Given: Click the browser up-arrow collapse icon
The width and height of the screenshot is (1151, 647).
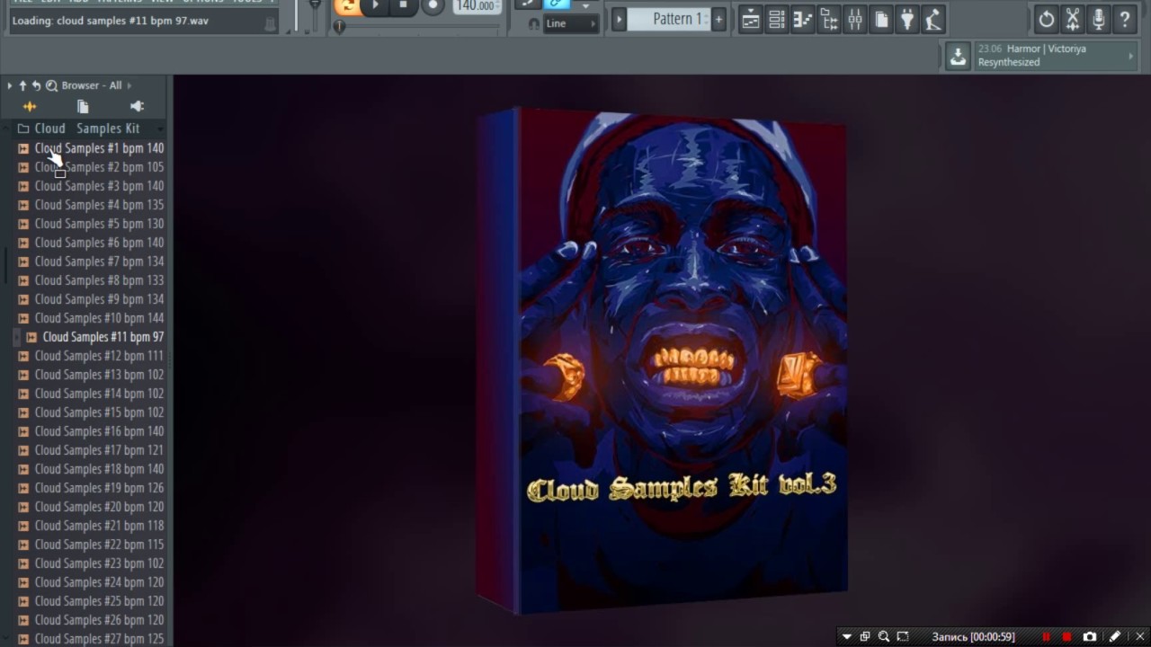Looking at the screenshot, I should point(23,85).
